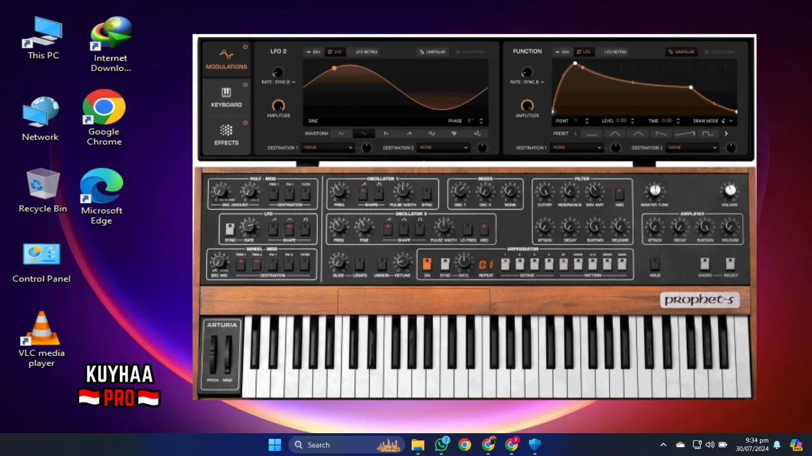Open Google Chrome desktop shortcut
812x456 pixels.
(104, 118)
